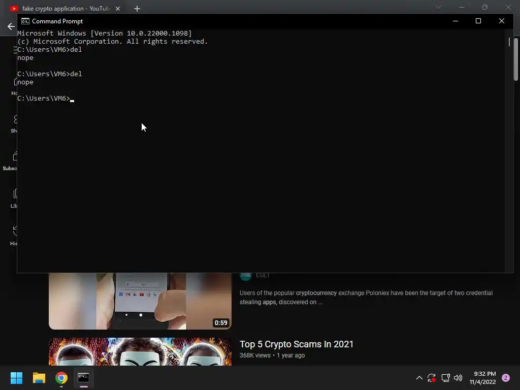The image size is (520, 390).
Task: Click the Microsoft Windows version line
Action: coord(105,33)
